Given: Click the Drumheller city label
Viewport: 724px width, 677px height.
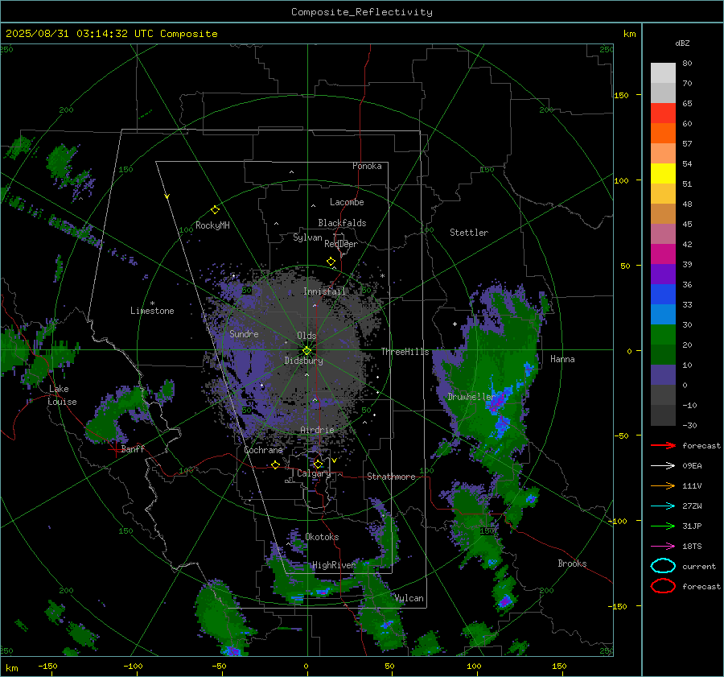Looking at the screenshot, I should point(471,397).
